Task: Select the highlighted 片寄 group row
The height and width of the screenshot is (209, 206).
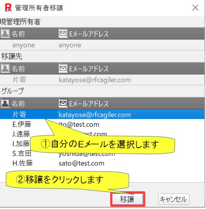Action: (102, 115)
